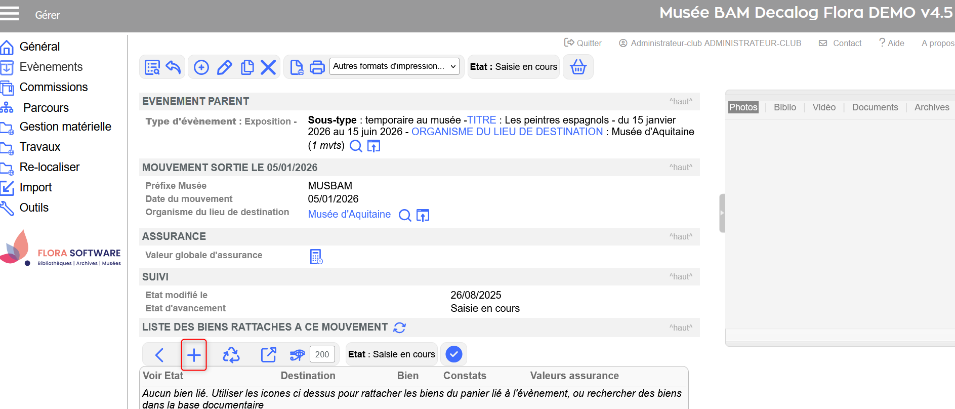Open the Autres formats d'impression dropdown
The width and height of the screenshot is (955, 409).
click(394, 66)
